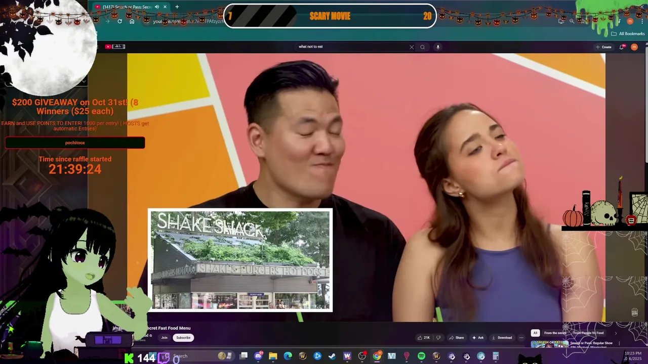
Task: Click the YouTube logo
Action: [x=115, y=47]
